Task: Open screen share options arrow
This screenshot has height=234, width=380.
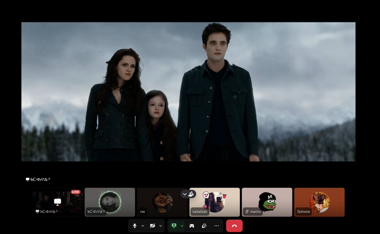Action: (182, 226)
